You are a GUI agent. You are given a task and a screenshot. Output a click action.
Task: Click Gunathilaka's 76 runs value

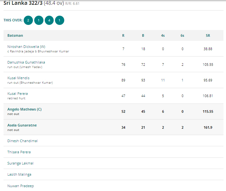(x=123, y=65)
